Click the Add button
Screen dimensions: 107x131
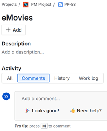click(14, 30)
